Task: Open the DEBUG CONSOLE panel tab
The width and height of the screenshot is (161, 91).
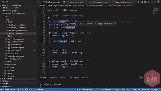Action: pos(73,77)
